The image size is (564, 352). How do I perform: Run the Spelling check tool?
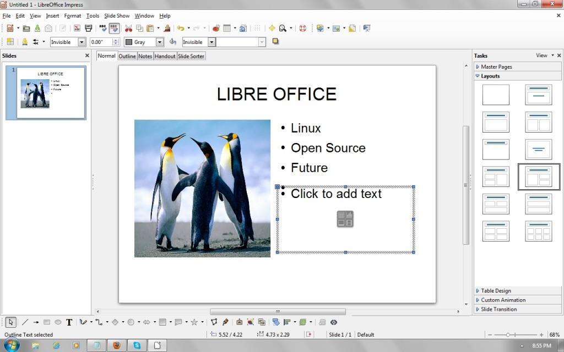(x=103, y=29)
